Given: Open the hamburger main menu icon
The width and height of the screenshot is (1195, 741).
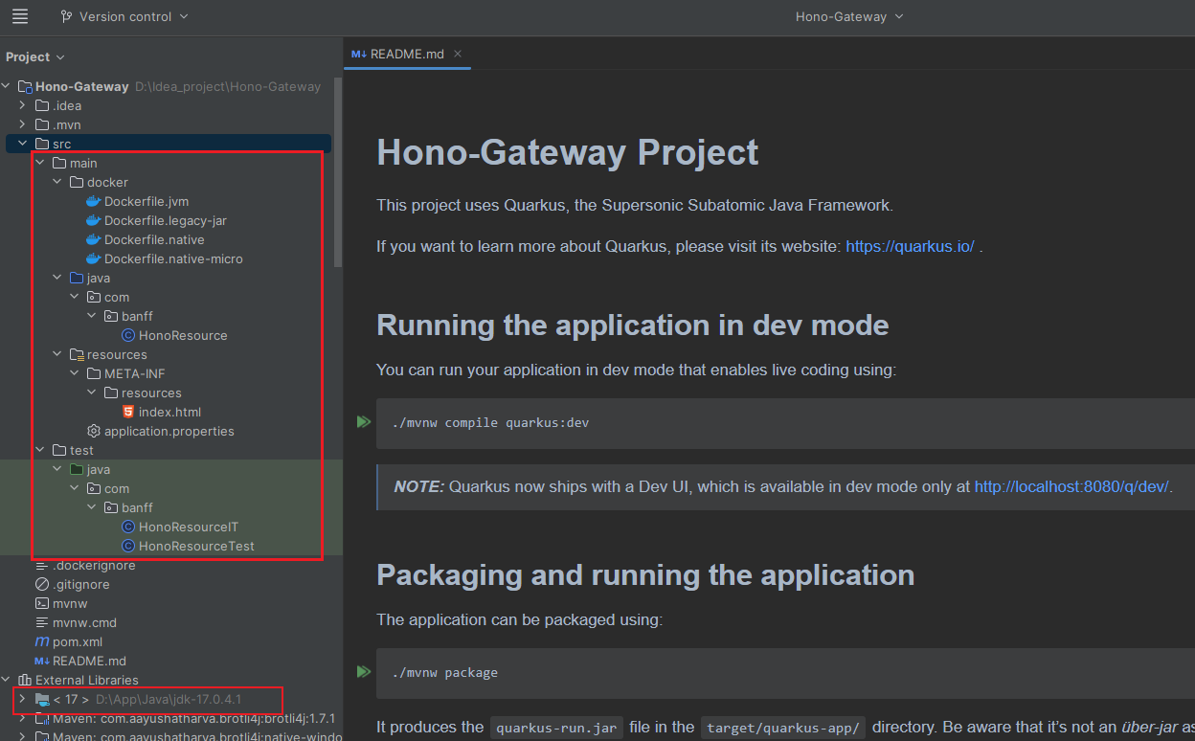Looking at the screenshot, I should (x=20, y=16).
